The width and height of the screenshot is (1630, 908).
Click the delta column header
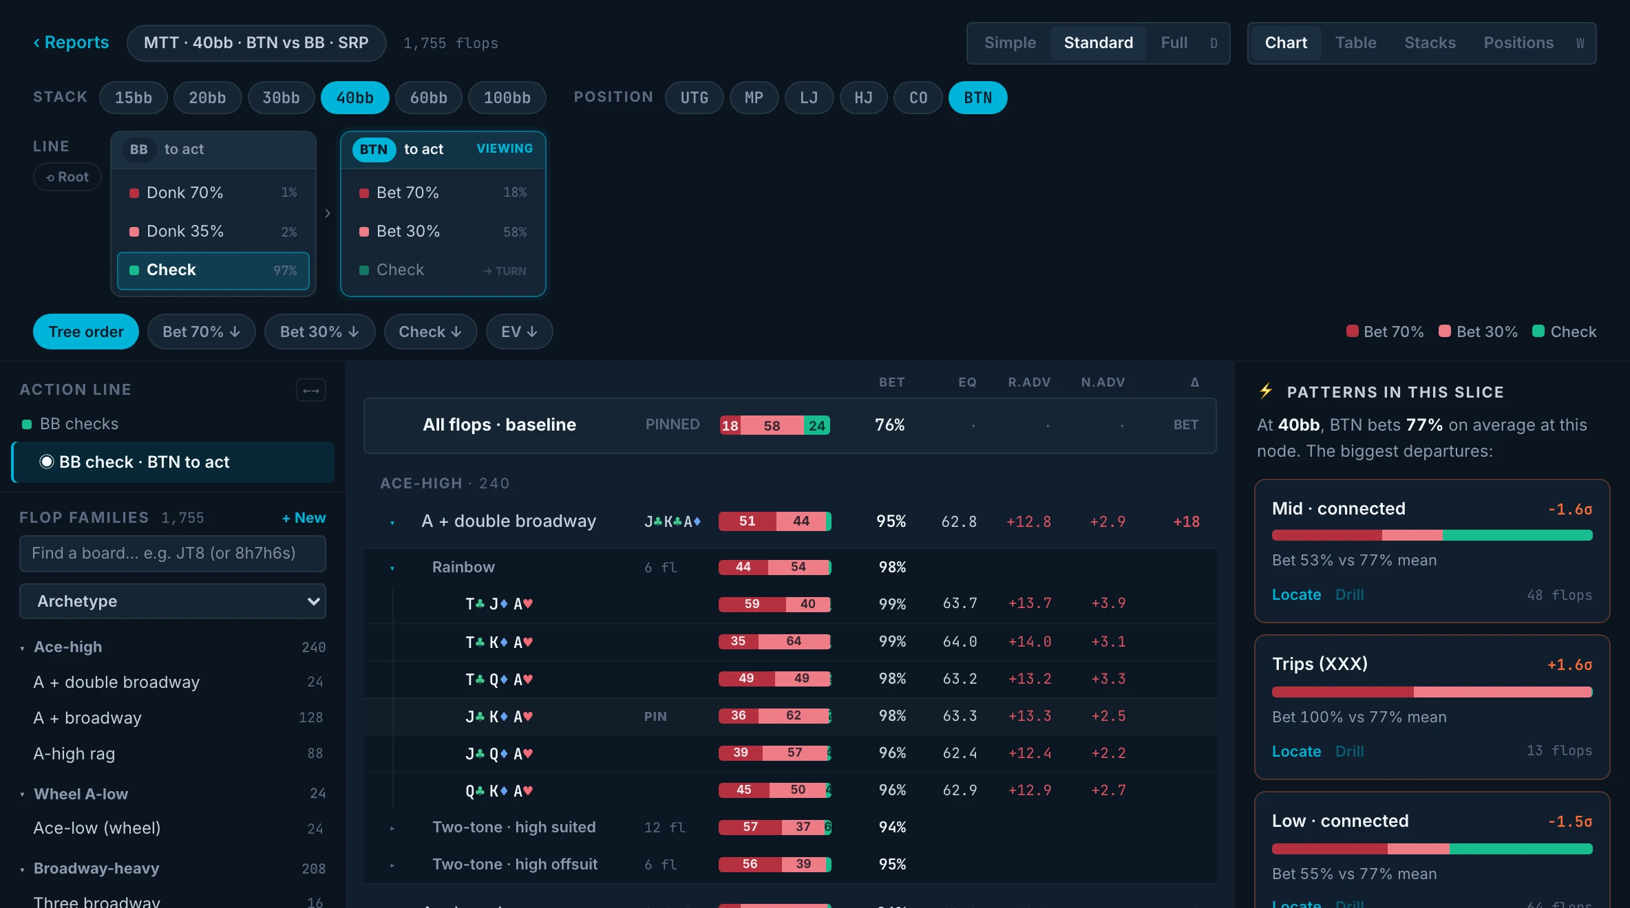pos(1194,382)
